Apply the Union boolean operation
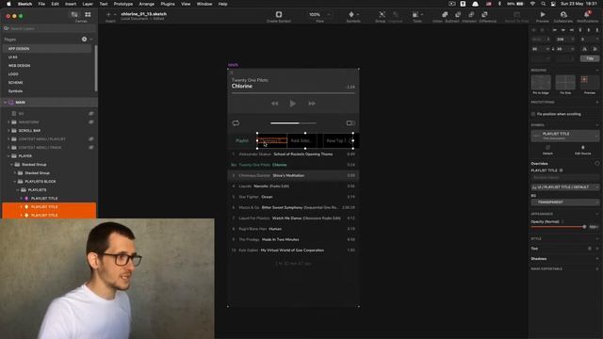Viewport: 603px width, 339px height. (445, 15)
